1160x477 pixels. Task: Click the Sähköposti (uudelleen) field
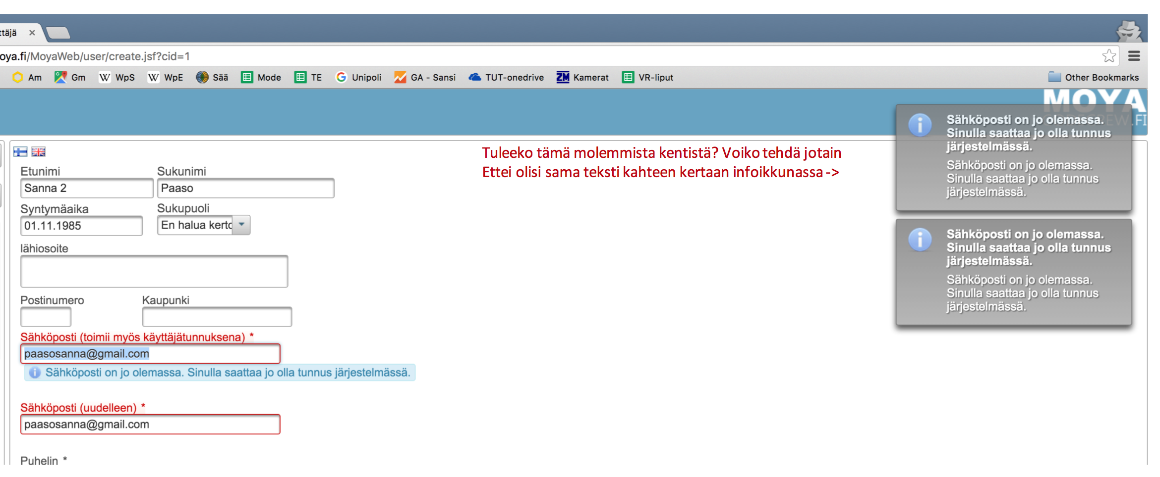click(x=150, y=425)
